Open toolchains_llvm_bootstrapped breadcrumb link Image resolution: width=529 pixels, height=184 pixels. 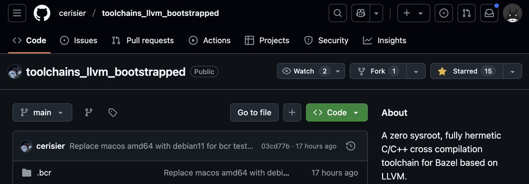pos(160,13)
